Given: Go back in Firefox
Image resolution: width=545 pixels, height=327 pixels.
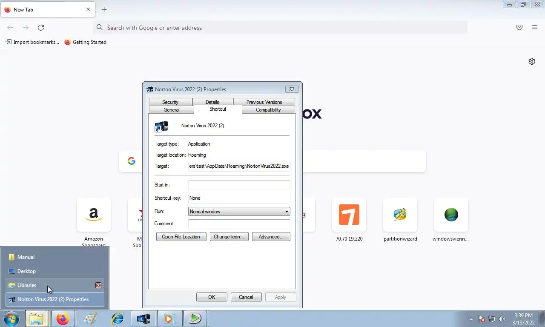Looking at the screenshot, I should click(x=10, y=28).
